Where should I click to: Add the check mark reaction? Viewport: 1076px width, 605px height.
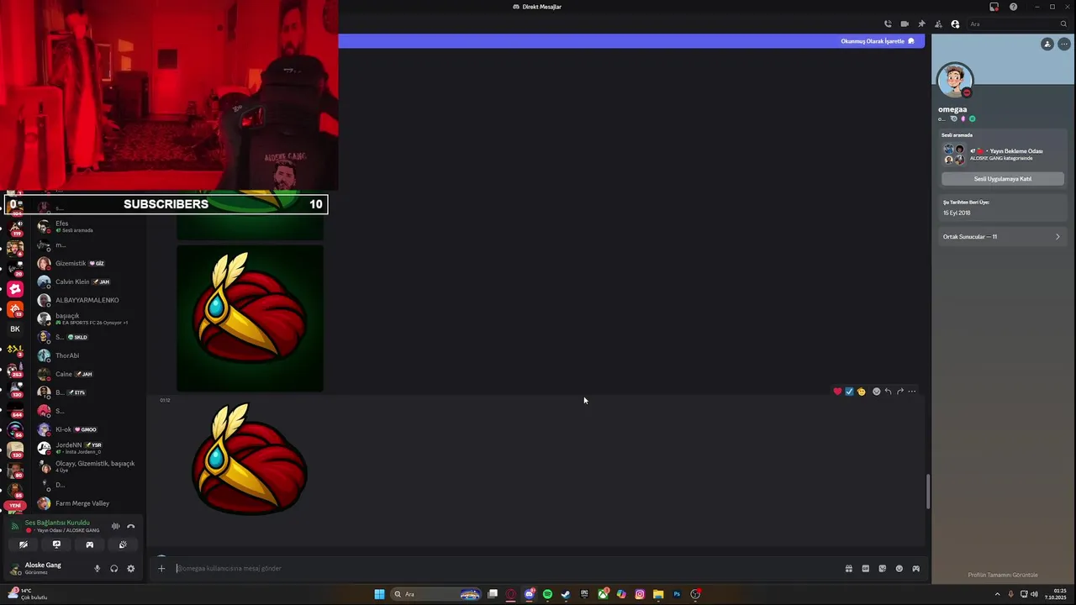849,392
